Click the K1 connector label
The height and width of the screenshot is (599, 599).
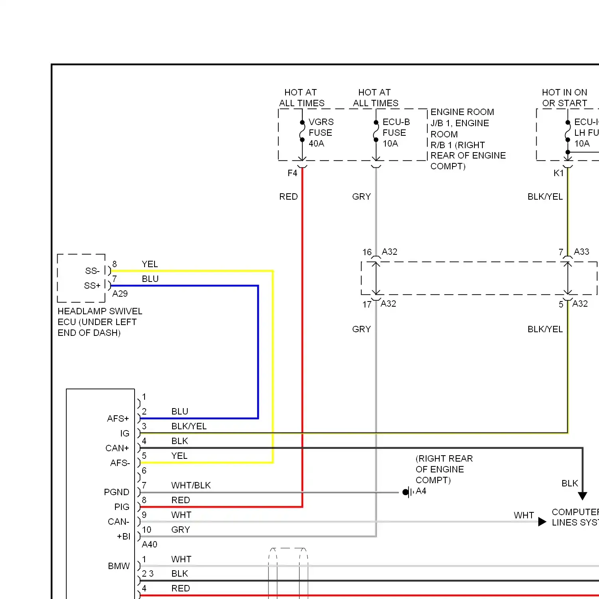coord(558,173)
